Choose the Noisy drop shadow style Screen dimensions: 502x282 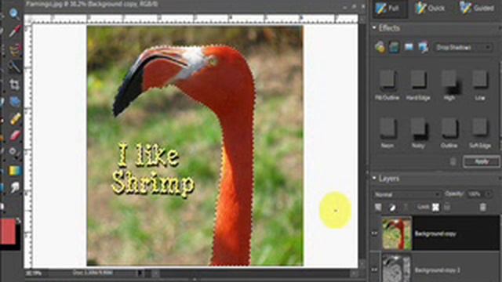pos(418,133)
